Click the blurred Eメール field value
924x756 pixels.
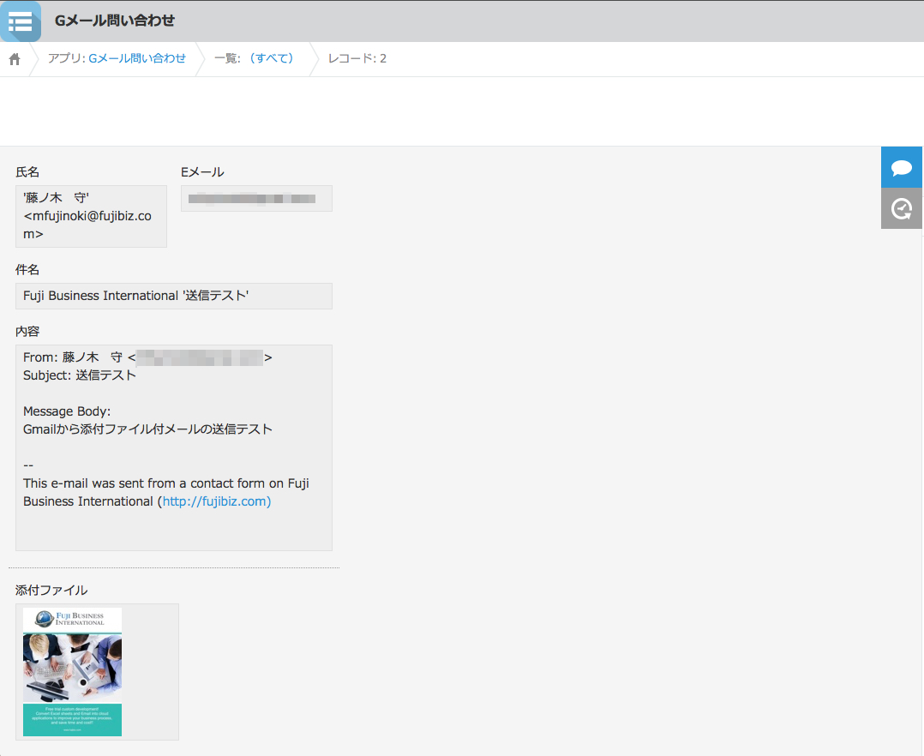(256, 199)
